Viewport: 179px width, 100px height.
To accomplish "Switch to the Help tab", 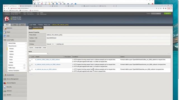I will pos(15,25).
